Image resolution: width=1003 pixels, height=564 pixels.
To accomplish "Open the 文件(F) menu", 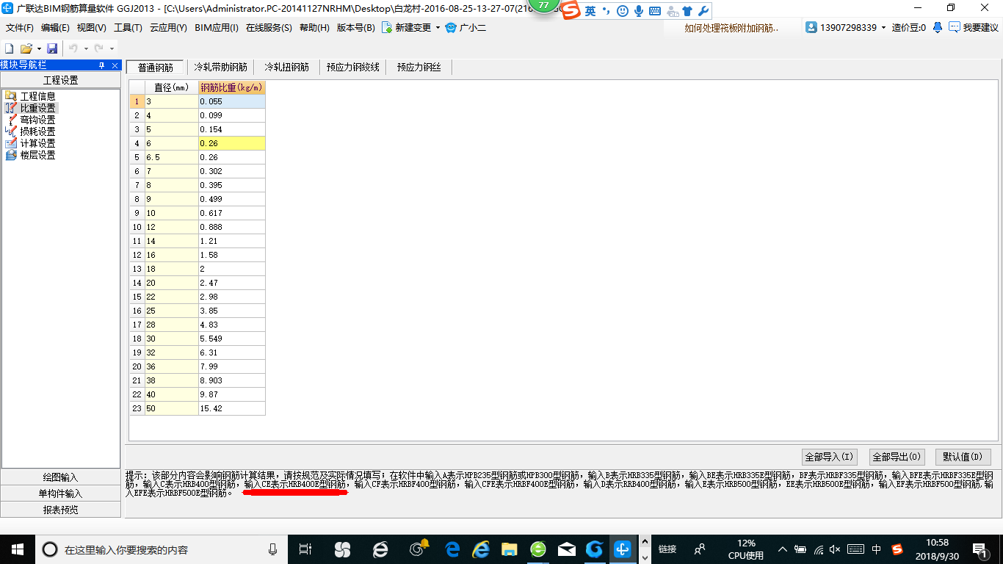I will [x=20, y=28].
